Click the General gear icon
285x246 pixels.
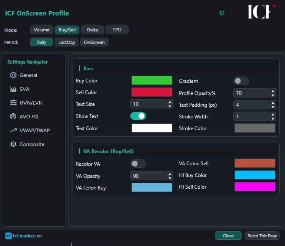13,75
